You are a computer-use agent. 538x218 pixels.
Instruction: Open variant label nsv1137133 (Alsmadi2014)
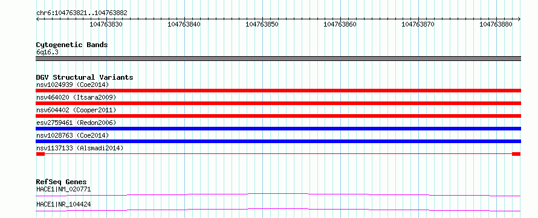(80, 148)
